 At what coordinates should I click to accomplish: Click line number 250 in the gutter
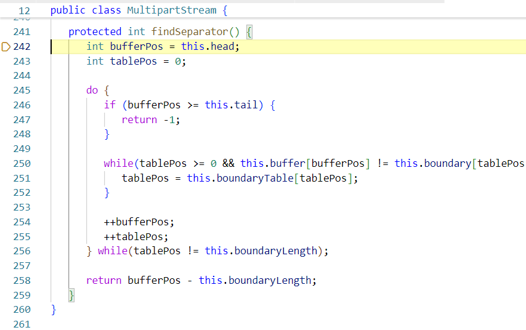22,164
